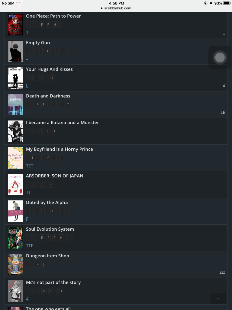Open the I became a Katana and a Monster title

pos(62,123)
